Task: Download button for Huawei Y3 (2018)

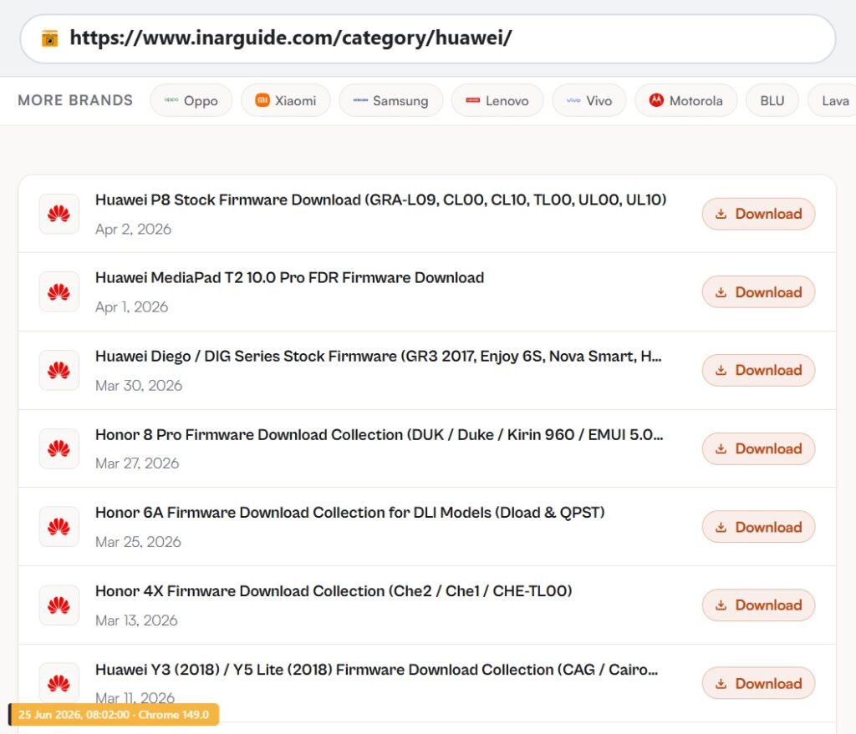Action: 758,683
